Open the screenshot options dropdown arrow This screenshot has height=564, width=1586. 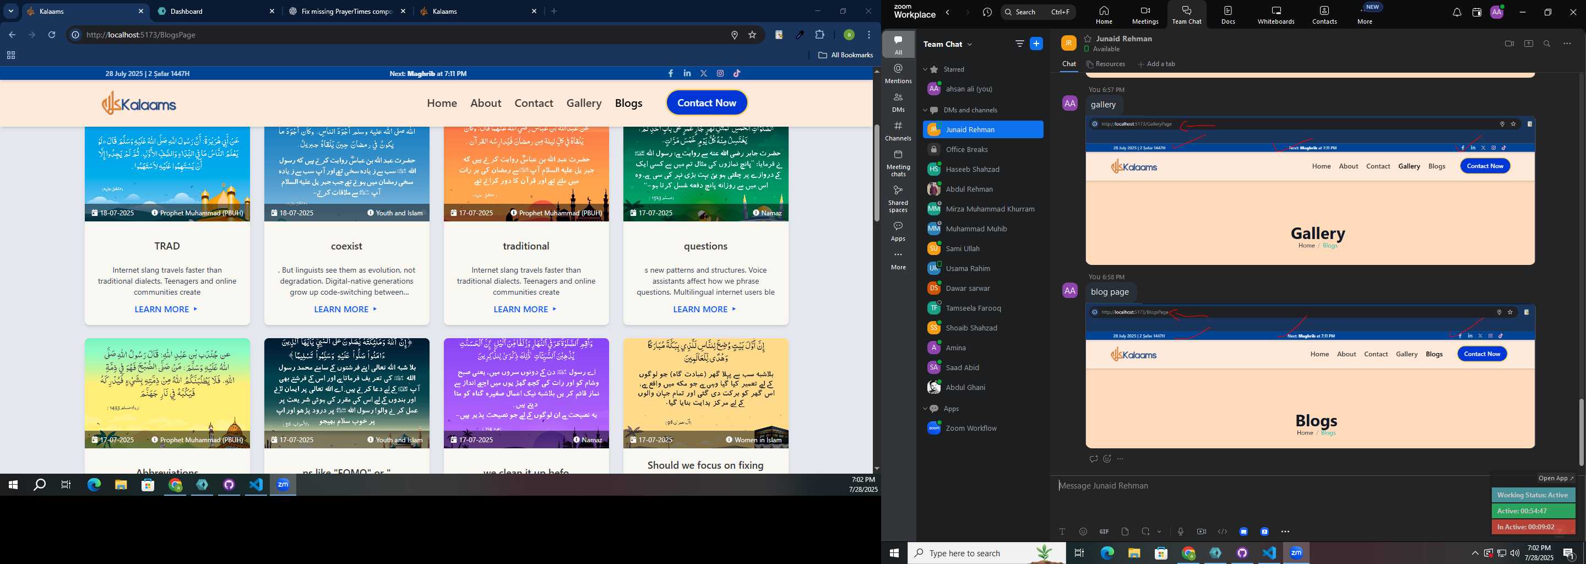1159,532
